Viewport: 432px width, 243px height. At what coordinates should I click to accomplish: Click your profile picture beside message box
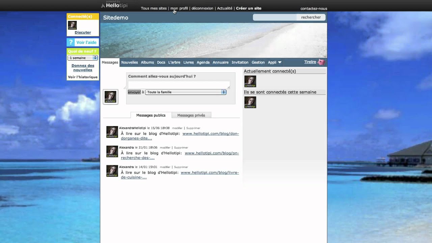click(x=110, y=97)
